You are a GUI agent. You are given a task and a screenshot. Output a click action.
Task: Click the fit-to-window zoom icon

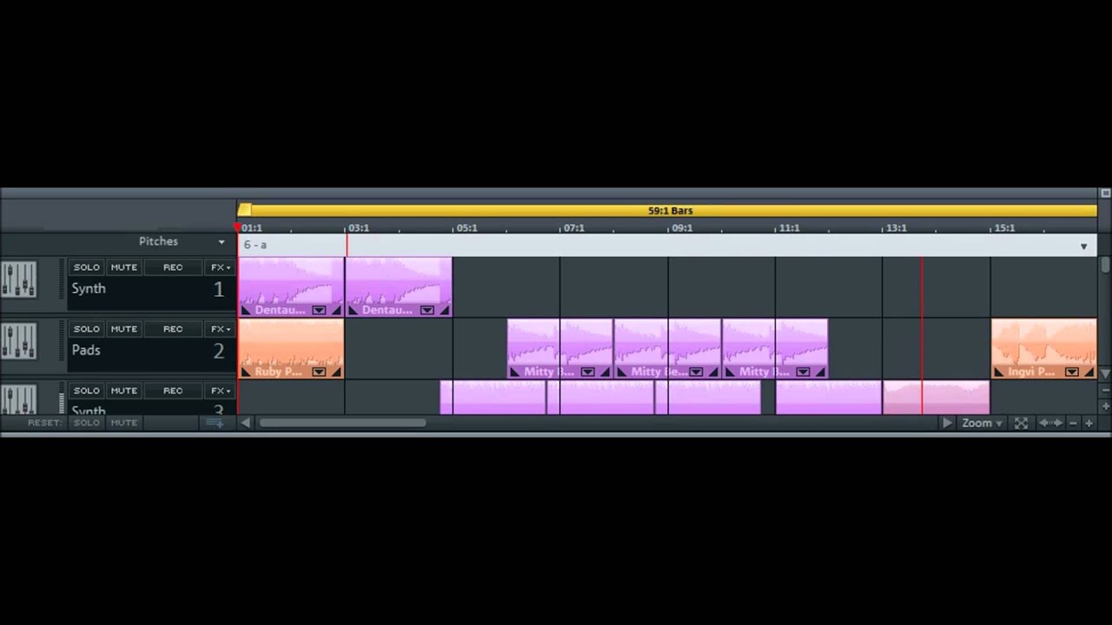[x=1021, y=423]
